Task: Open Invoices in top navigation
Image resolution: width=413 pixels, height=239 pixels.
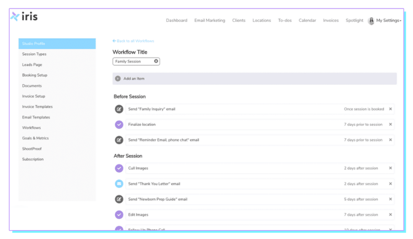Action: 331,21
